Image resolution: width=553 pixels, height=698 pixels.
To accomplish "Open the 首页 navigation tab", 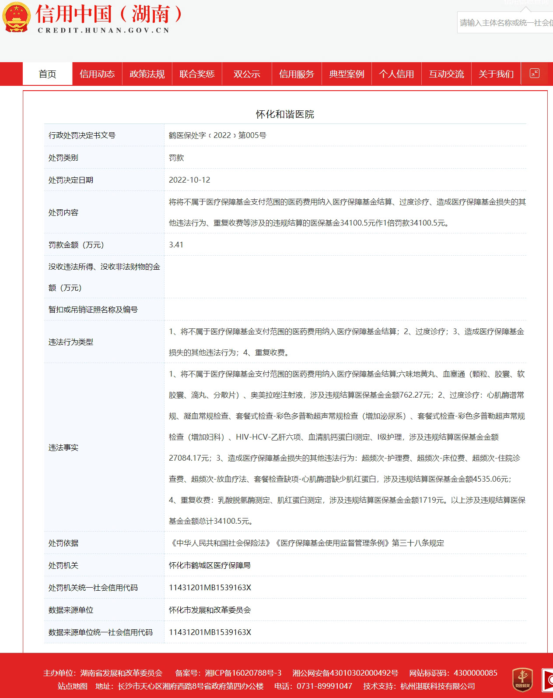I will (x=47, y=74).
